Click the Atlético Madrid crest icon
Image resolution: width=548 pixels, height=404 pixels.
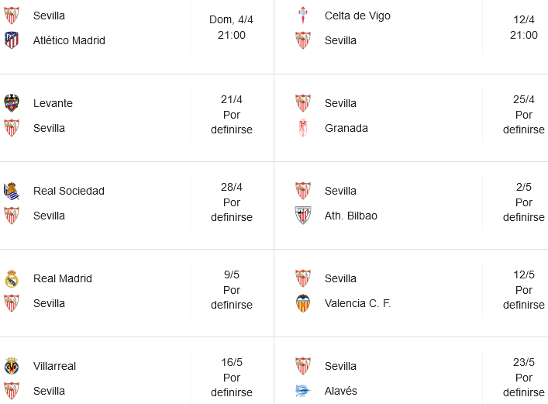[12, 40]
